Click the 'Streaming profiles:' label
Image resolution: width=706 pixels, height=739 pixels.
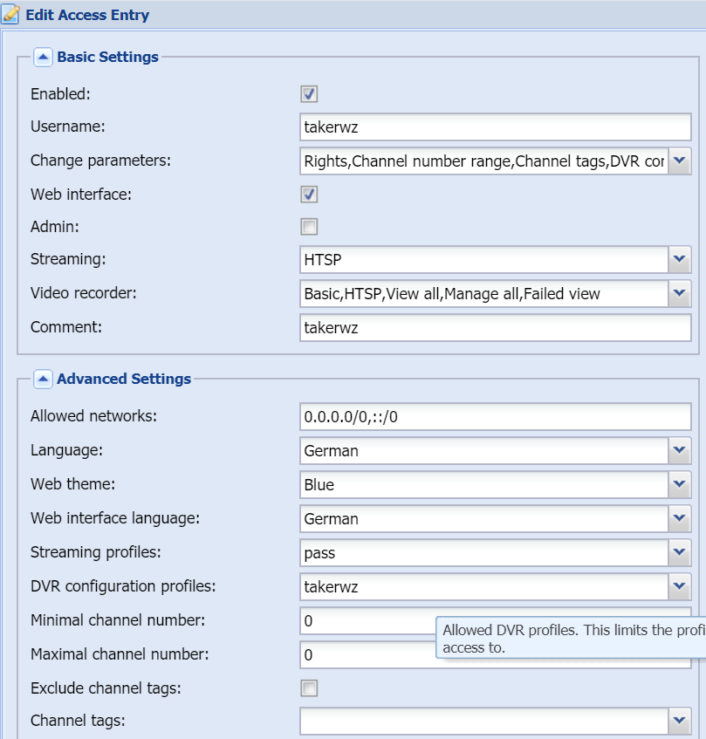click(96, 552)
